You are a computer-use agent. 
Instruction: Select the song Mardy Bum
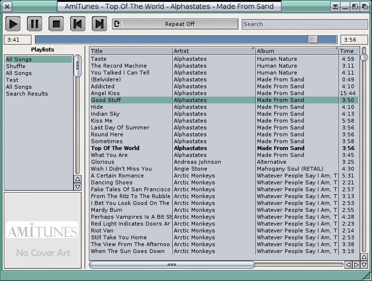click(x=224, y=210)
